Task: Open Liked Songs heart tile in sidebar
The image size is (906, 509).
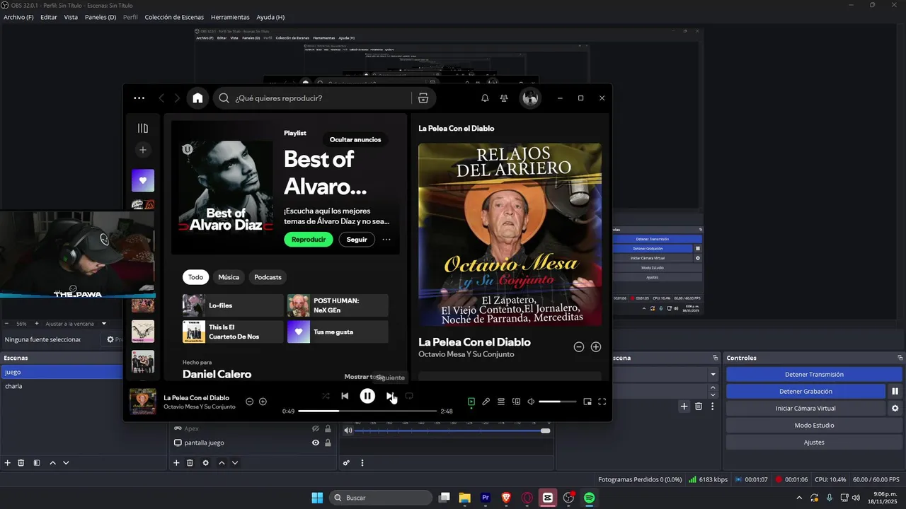Action: (143, 180)
